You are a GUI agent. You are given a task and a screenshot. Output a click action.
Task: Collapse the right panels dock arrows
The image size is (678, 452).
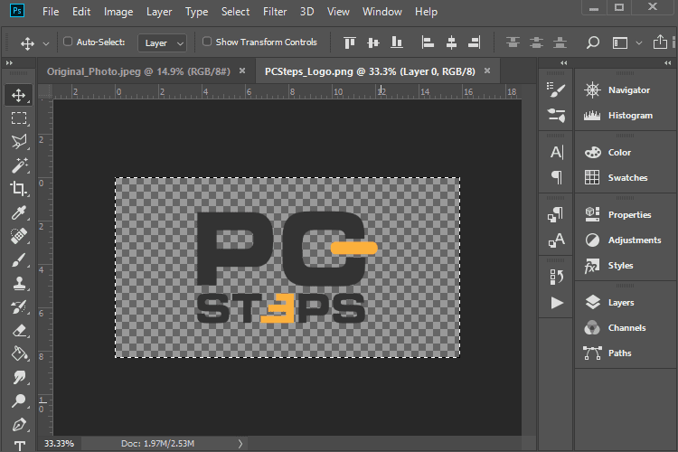[668, 62]
